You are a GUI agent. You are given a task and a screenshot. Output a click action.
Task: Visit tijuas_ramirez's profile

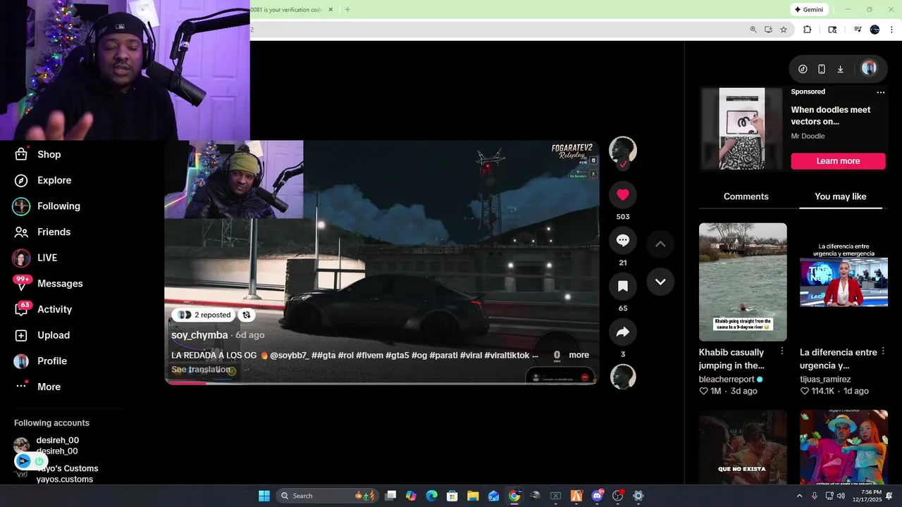(x=825, y=379)
